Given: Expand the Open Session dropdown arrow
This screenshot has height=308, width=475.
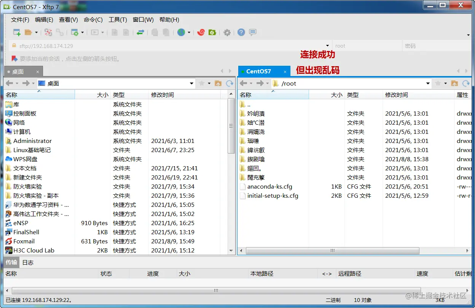Looking at the screenshot, I should [37, 33].
